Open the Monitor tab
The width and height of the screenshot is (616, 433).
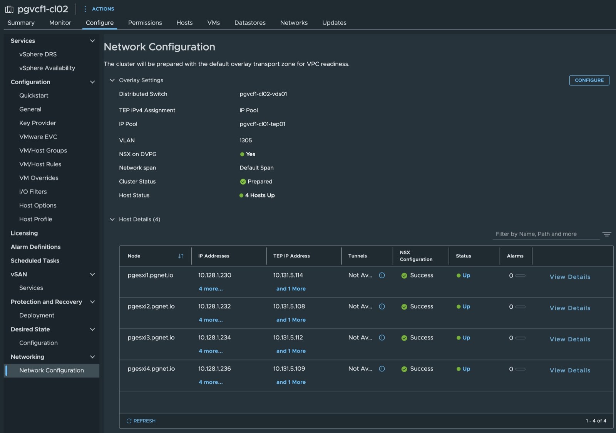click(60, 23)
